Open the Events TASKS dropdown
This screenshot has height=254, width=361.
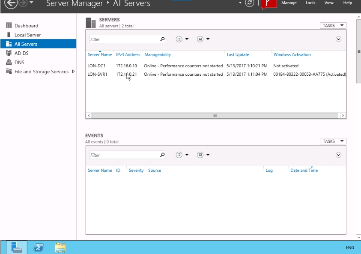[333, 141]
